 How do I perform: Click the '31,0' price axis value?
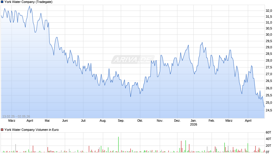(269, 23)
